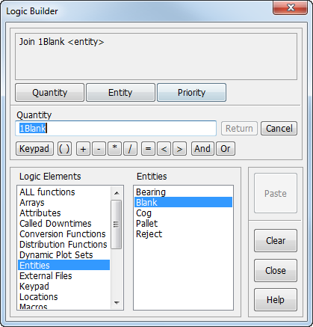This screenshot has height=327, width=313.
Task: Click the And logical operator button
Action: 202,149
